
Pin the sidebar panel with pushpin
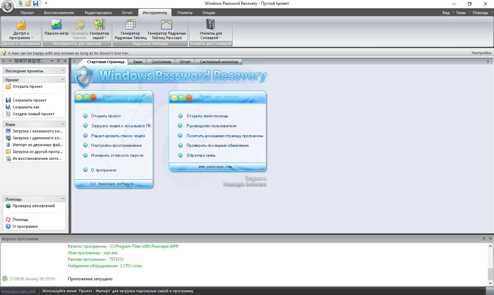58,61
